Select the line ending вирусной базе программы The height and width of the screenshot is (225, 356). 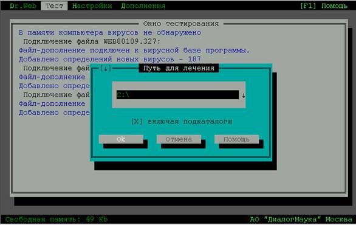click(134, 50)
